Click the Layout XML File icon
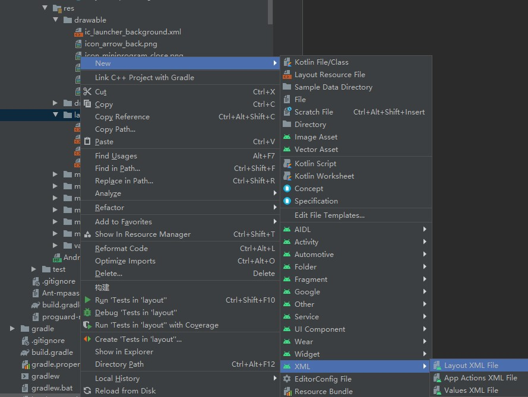 437,366
